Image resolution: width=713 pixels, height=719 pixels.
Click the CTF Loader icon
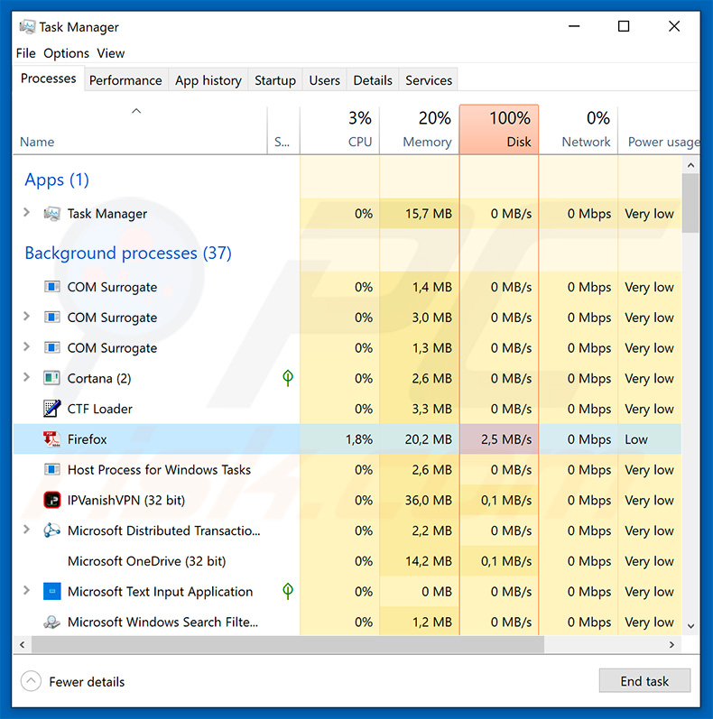(x=51, y=409)
